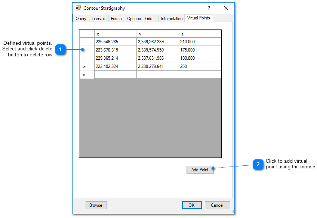This screenshot has width=317, height=218.
Task: Click the help question mark button
Action: [x=209, y=8]
